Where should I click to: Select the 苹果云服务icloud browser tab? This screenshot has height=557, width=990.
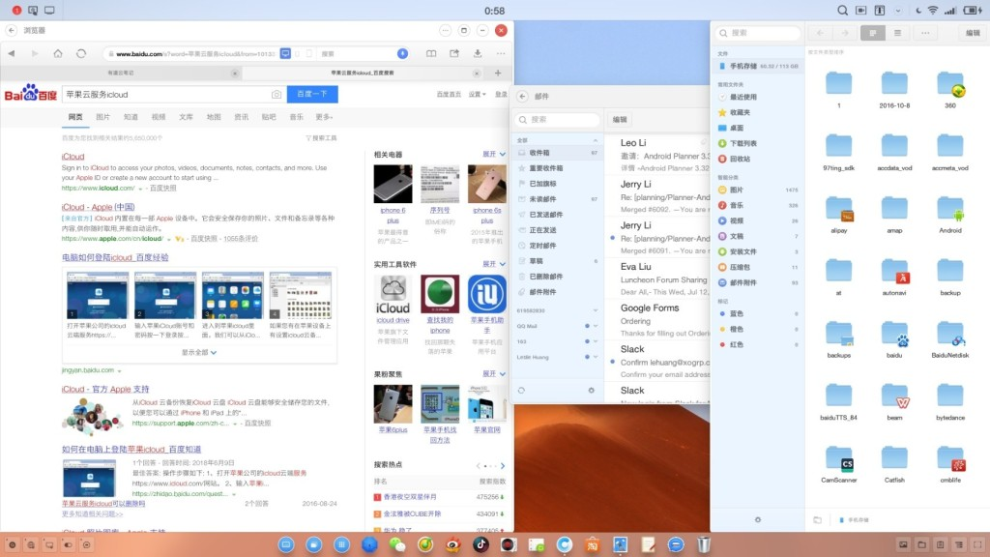[x=363, y=73]
